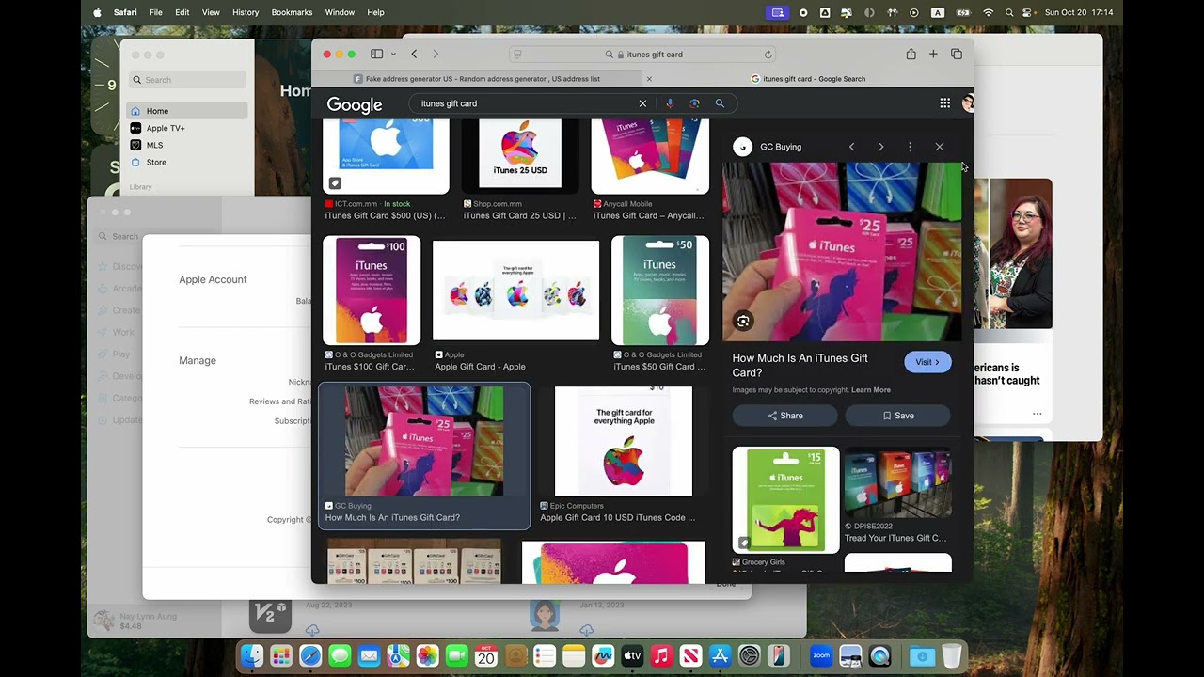Clear the Google search box text
Screen dimensions: 1204x677
pyautogui.click(x=642, y=103)
